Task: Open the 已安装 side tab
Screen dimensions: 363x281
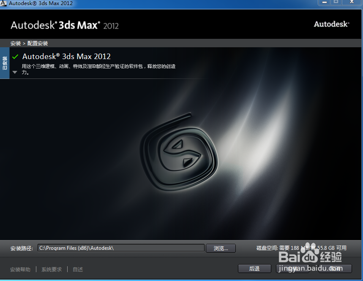Action: tap(5, 63)
